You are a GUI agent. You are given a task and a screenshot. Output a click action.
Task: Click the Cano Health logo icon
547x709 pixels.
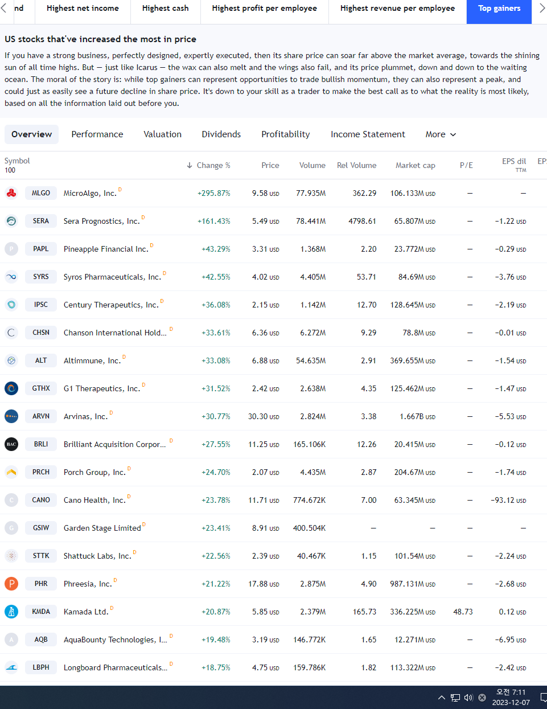coord(11,500)
